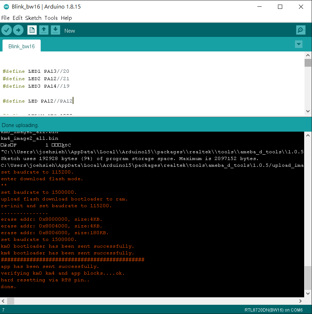Click the '#define LED PA12//PA12' code line

click(x=38, y=101)
